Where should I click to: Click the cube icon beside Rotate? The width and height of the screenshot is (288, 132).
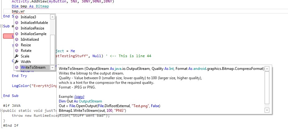tap(17, 51)
